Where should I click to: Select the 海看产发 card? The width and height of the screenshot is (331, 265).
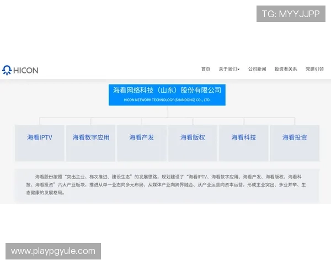[142, 143]
